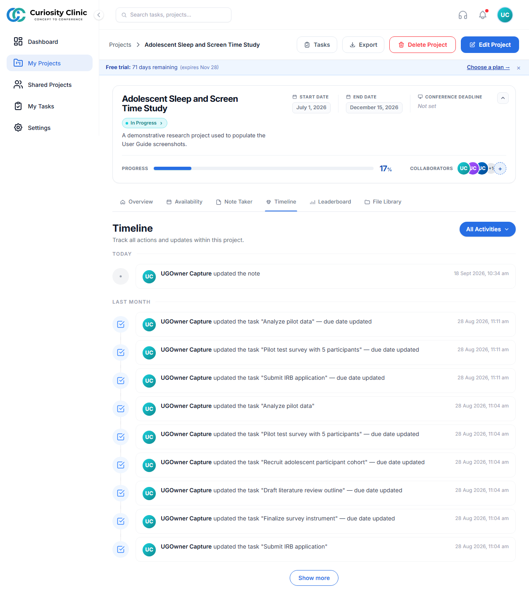This screenshot has height=604, width=529.
Task: Click task icon beside "Draft literature review outline"
Action: pos(121,493)
